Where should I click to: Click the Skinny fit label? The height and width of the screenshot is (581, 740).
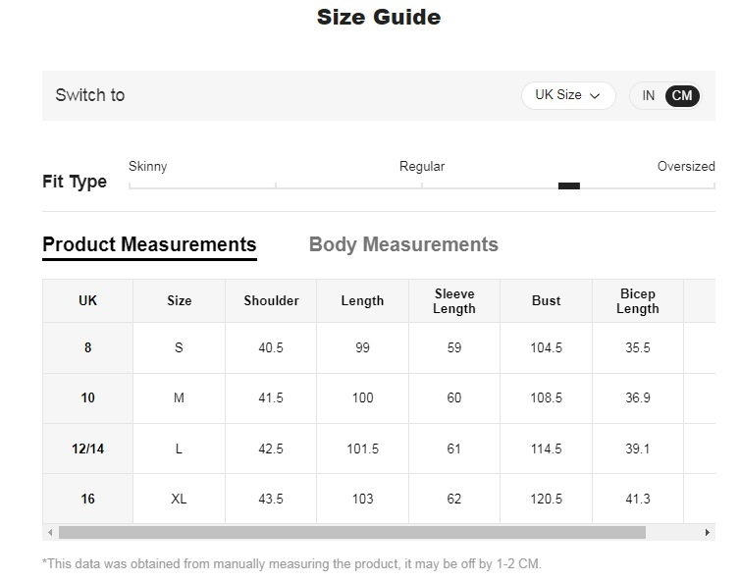148,166
